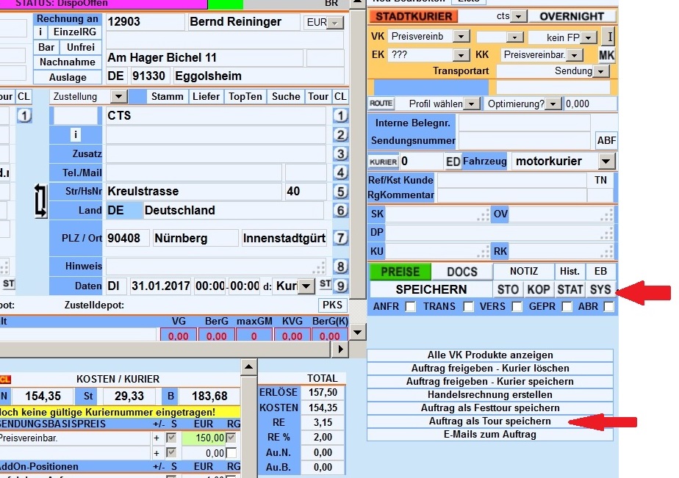Toggle the TRANS checkbox
Screen dimensions: 679x478
468,307
